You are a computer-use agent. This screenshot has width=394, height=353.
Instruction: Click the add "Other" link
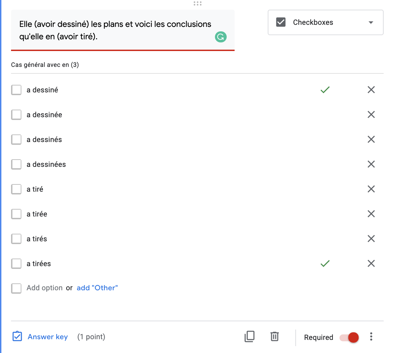97,288
